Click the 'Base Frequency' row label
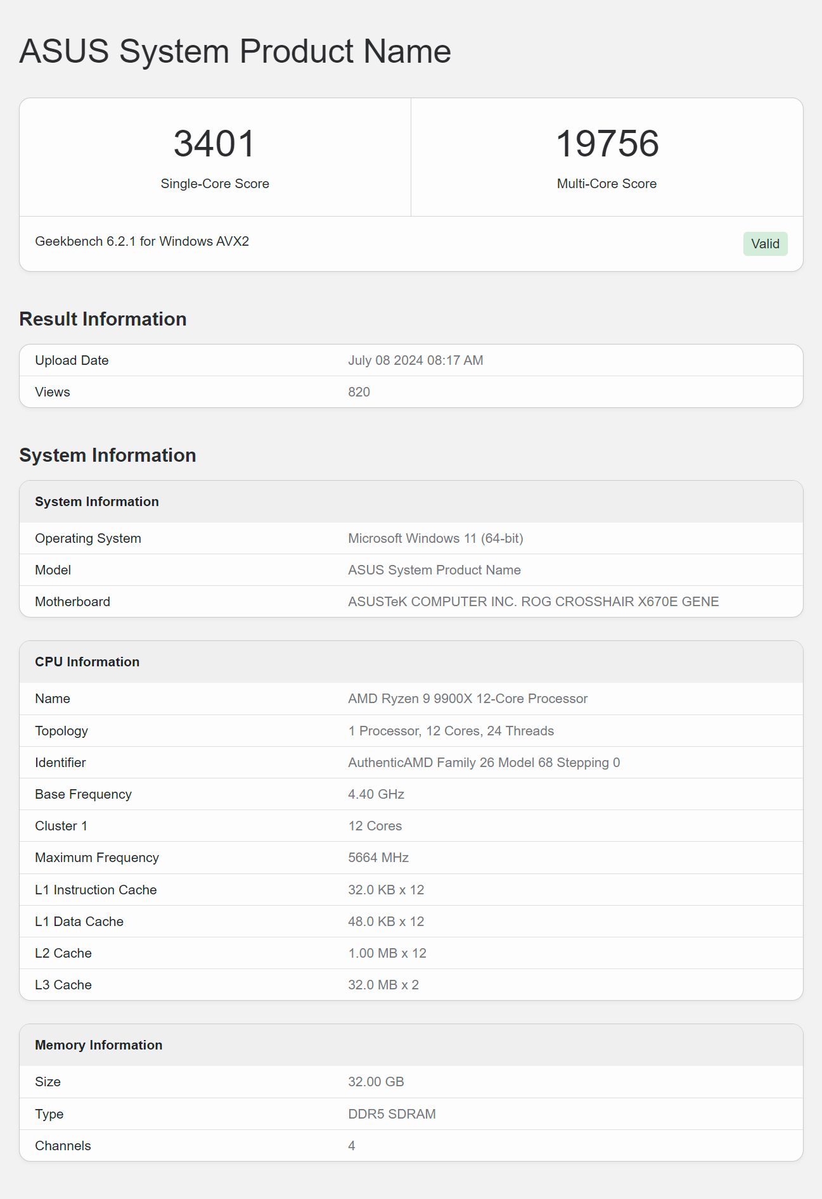The height and width of the screenshot is (1199, 822). click(x=83, y=794)
